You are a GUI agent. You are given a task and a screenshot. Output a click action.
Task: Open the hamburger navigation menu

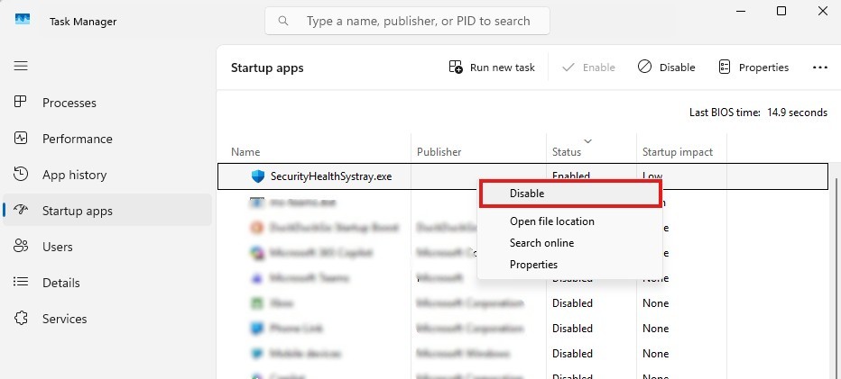(x=21, y=66)
